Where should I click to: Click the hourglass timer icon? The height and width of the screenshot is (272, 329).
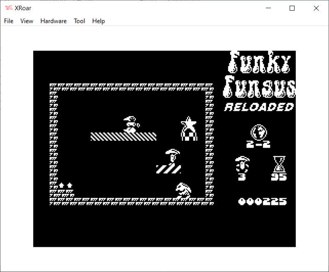tap(279, 164)
